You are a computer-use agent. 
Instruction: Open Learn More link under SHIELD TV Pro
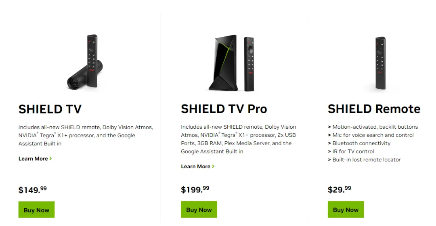(x=196, y=166)
